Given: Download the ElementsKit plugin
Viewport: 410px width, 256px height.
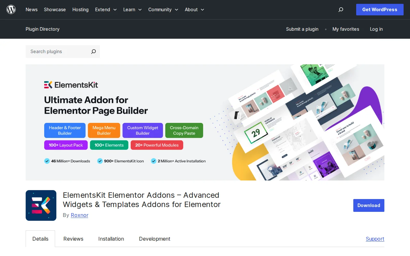Looking at the screenshot, I should click(369, 205).
